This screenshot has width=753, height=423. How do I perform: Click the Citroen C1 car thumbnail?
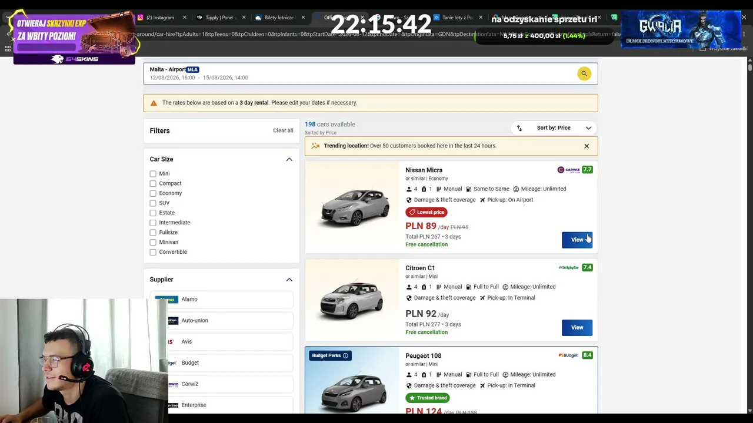coord(352,300)
